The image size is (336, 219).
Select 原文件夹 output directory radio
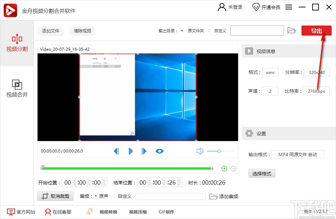point(182,31)
